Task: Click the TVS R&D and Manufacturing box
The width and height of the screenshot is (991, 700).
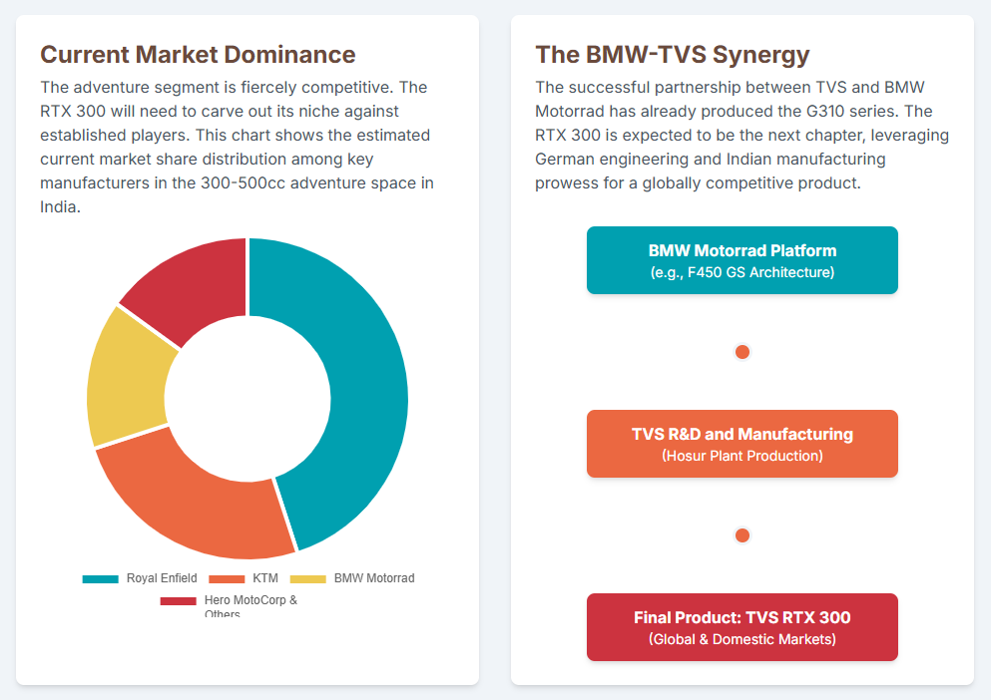Action: coord(742,444)
